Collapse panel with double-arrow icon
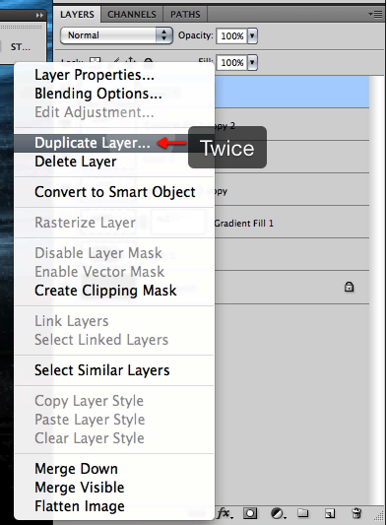Viewport: 387px width, 525px height. click(x=39, y=15)
